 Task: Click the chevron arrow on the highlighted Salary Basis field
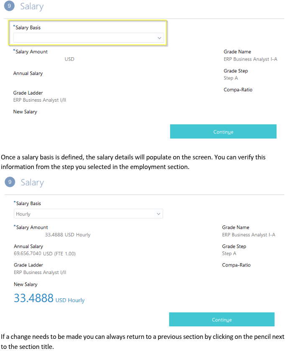(x=159, y=38)
